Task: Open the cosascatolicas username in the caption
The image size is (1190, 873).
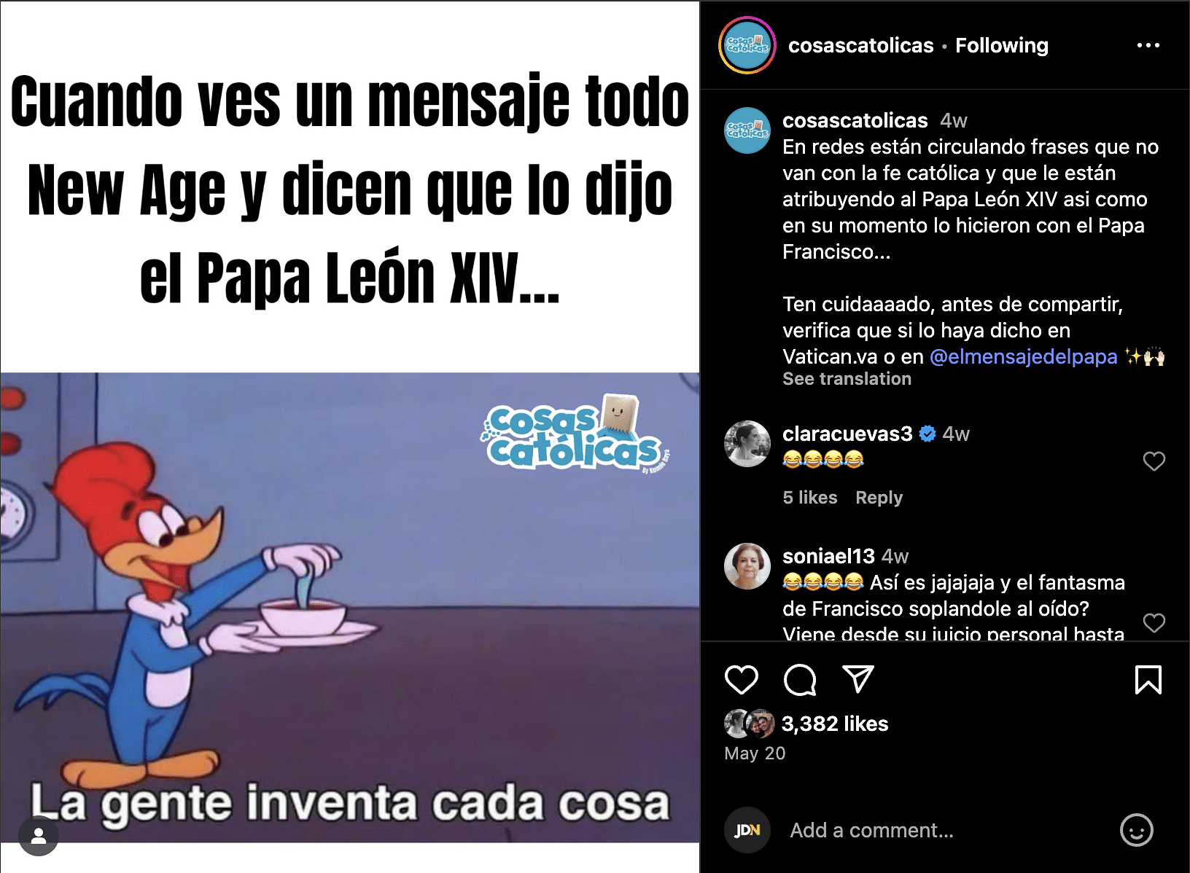Action: click(x=855, y=120)
